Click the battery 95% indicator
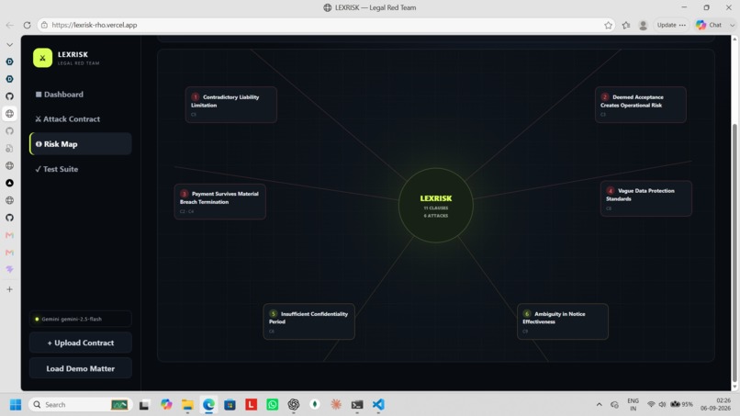Viewport: 740px width, 416px height. click(681, 405)
